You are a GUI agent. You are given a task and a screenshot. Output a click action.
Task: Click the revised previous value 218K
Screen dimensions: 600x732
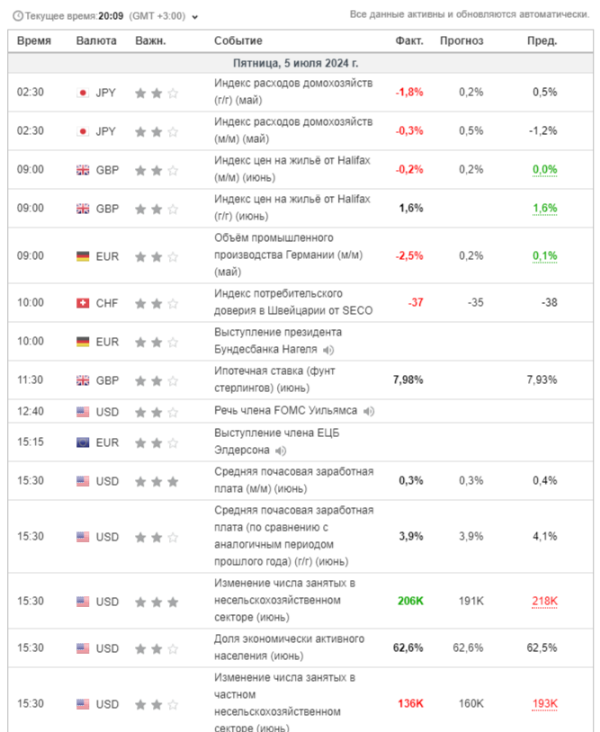pyautogui.click(x=544, y=601)
